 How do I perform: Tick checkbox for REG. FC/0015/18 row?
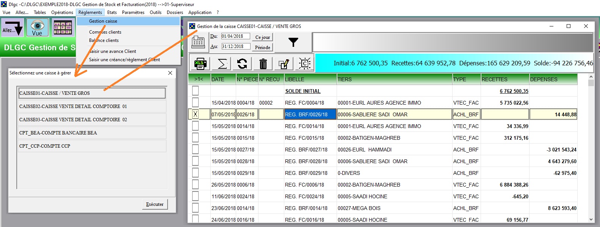[x=195, y=137]
